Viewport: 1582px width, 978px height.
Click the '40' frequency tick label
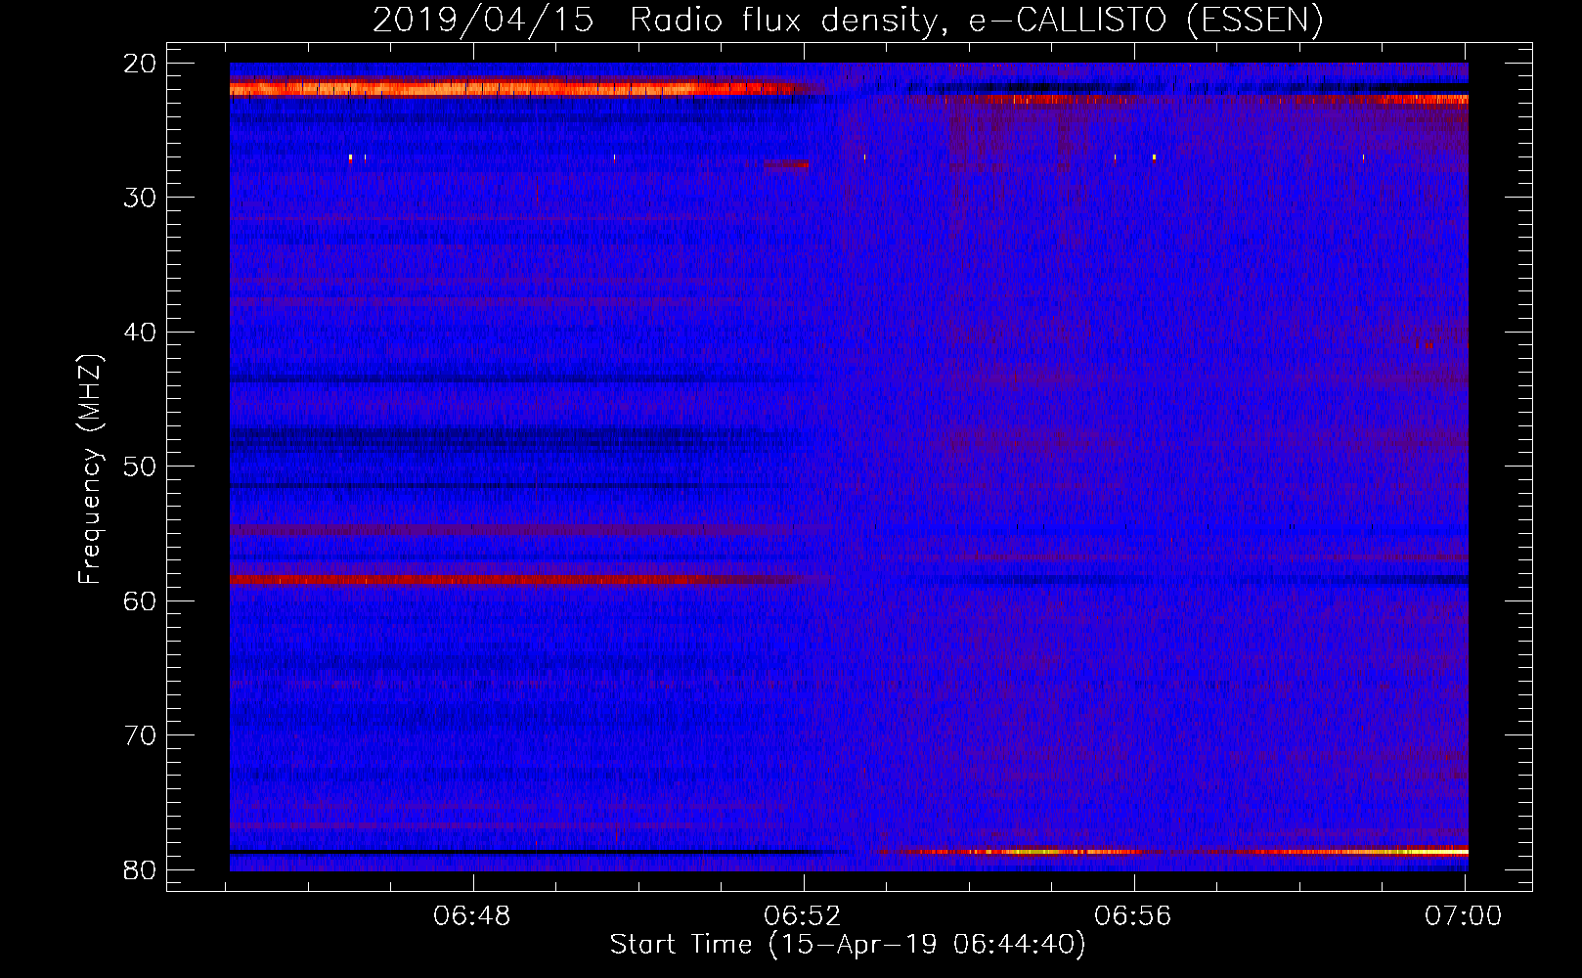tap(140, 333)
